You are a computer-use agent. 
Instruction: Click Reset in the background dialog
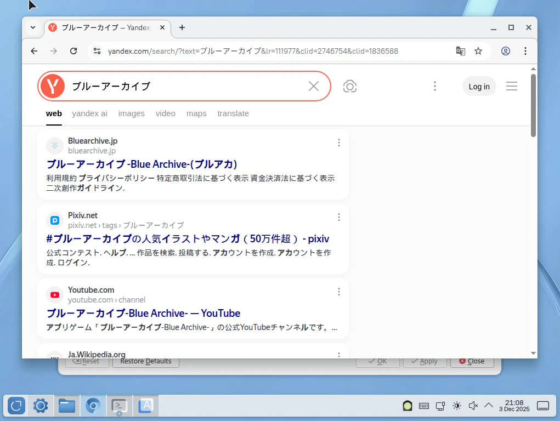(x=87, y=361)
